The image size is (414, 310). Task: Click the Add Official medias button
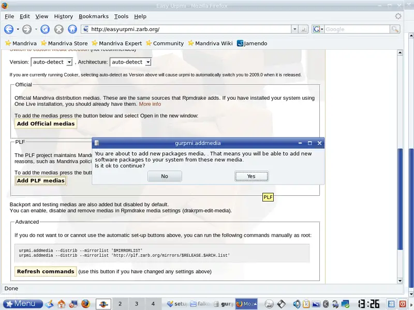46,123
